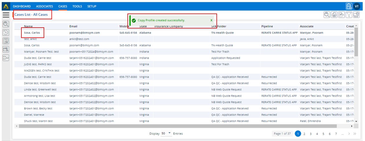Click the sidebar search magnifier icon
This screenshot has height=141, width=365.
(x=6, y=24)
